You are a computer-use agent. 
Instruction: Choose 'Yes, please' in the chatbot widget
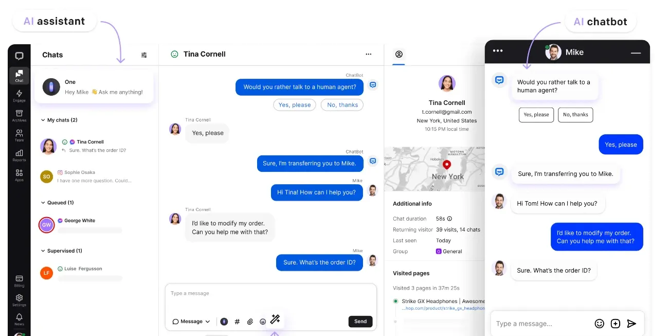(x=536, y=115)
